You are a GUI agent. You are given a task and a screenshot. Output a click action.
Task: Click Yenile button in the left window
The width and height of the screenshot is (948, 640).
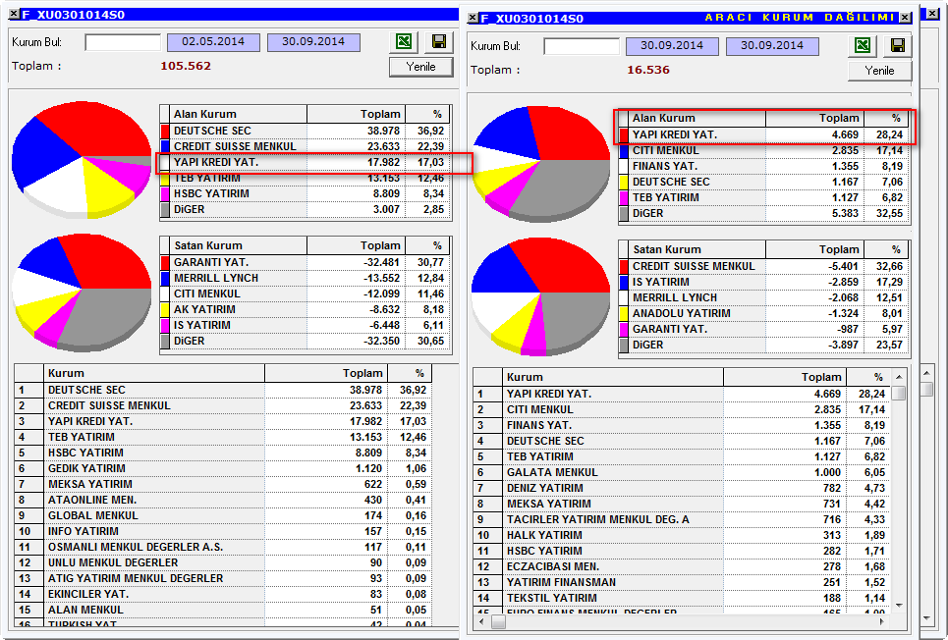420,67
